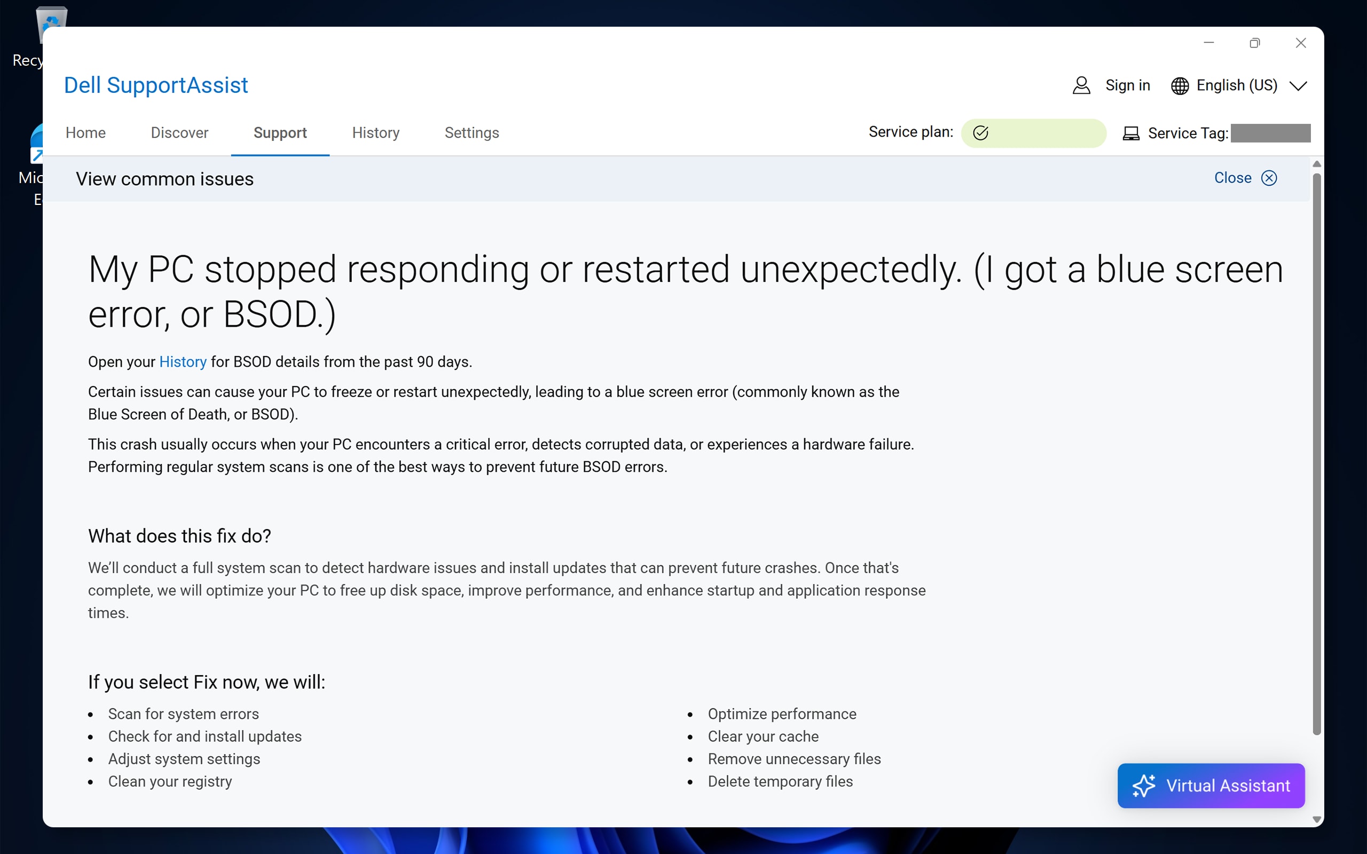Screen dimensions: 1367x854
Task: Click the Sign in link
Action: 1127,85
